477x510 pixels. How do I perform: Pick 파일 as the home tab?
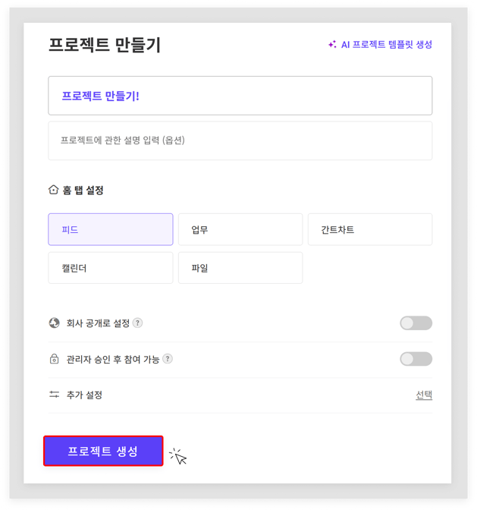(x=240, y=268)
